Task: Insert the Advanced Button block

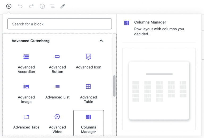Action: tap(57, 64)
